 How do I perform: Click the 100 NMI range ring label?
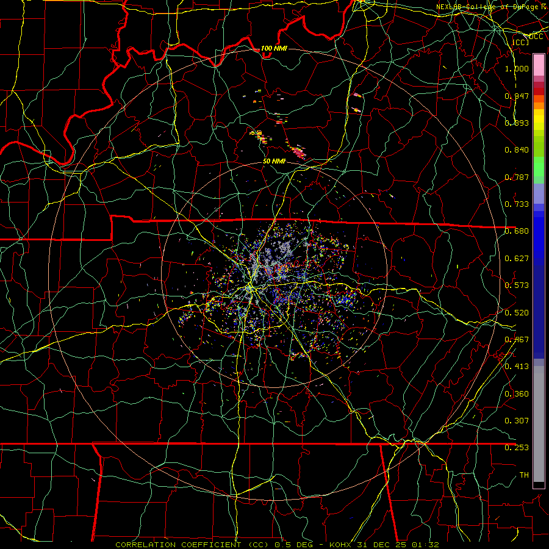(274, 48)
